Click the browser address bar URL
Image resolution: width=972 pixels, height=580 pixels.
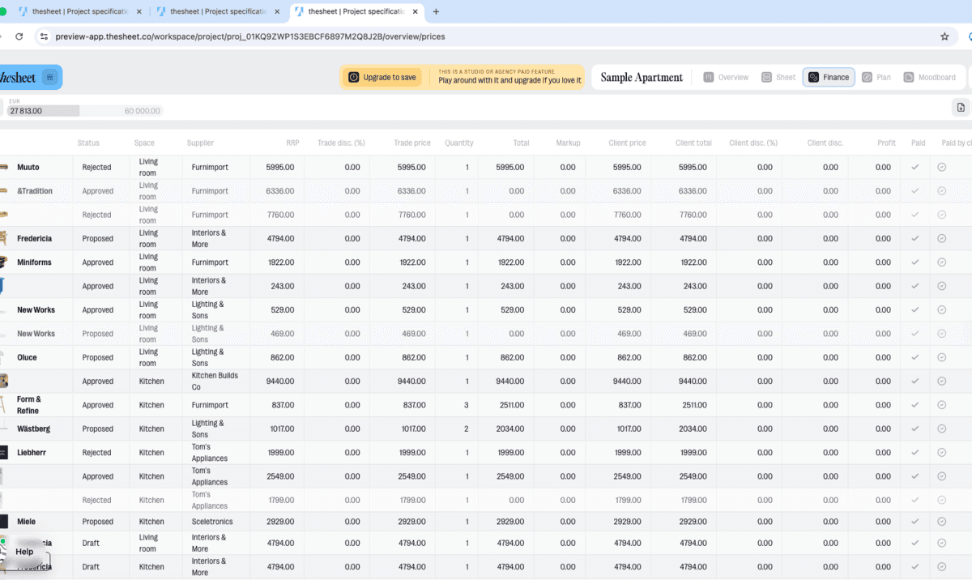(x=249, y=36)
